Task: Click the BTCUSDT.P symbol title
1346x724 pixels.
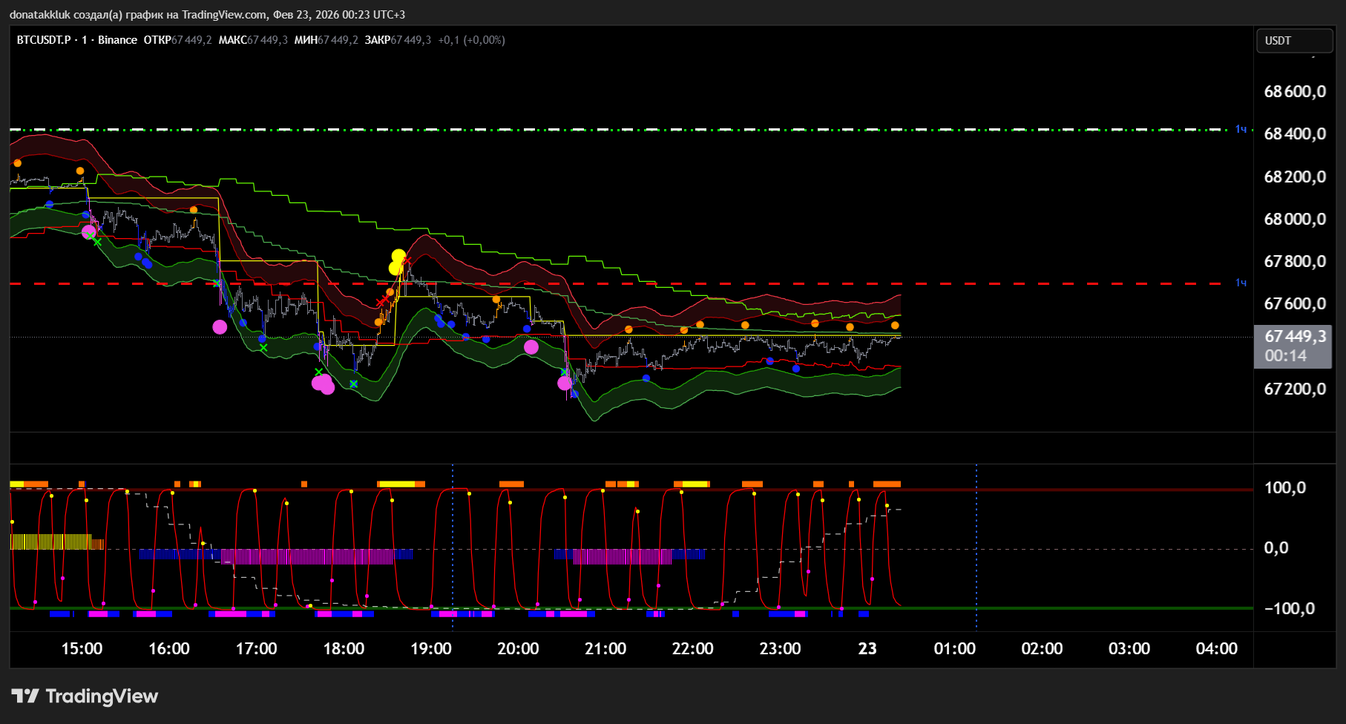Action: coord(44,40)
